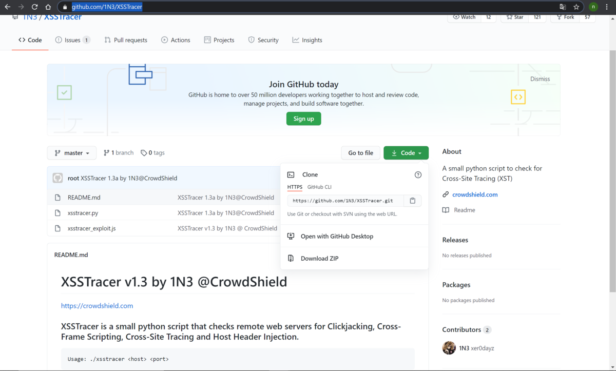Click the root commit author avatar

click(58, 178)
